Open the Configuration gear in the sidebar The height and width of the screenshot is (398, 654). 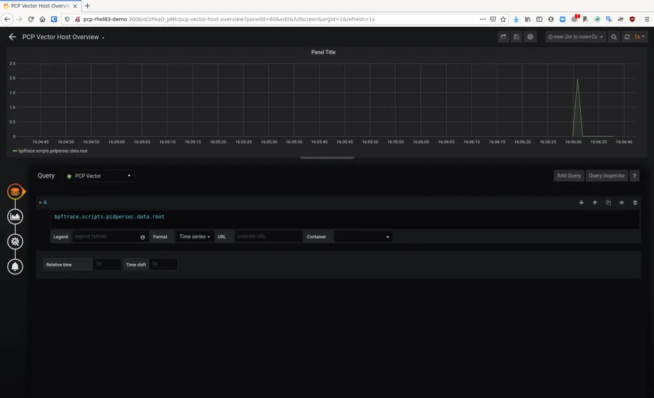[x=14, y=241]
